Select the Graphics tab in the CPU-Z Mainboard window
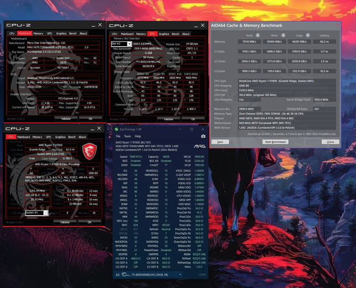The image size is (356, 288). click(x=61, y=33)
